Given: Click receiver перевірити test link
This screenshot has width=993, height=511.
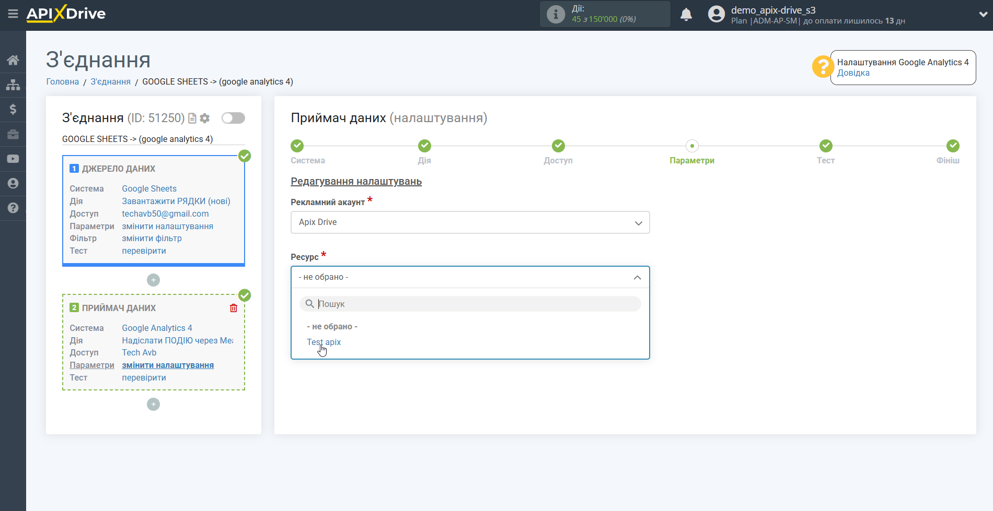Looking at the screenshot, I should point(144,378).
